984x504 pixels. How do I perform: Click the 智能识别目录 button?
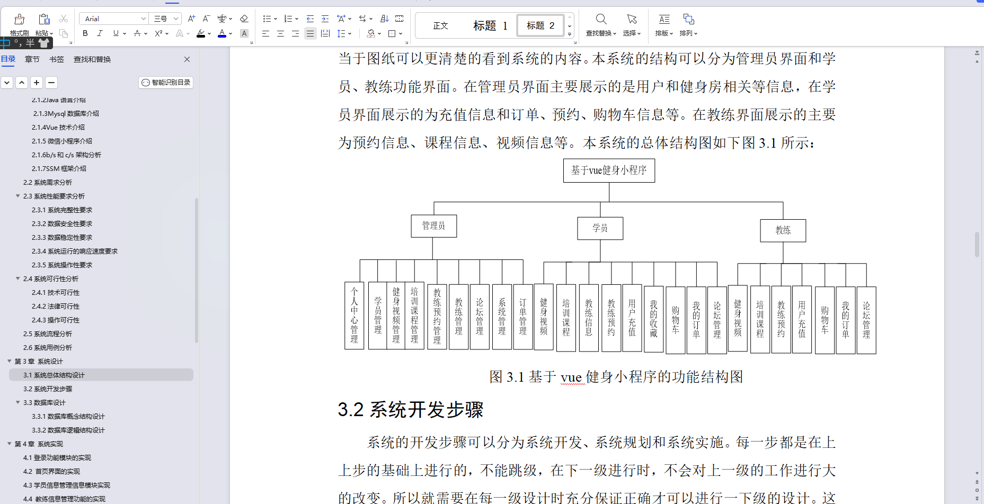pos(166,82)
